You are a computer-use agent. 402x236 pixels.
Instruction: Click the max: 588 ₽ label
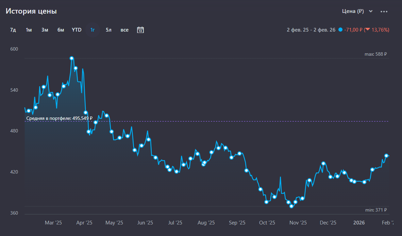click(x=376, y=54)
